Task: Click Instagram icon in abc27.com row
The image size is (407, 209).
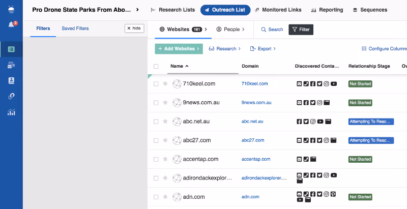Action: (x=326, y=140)
